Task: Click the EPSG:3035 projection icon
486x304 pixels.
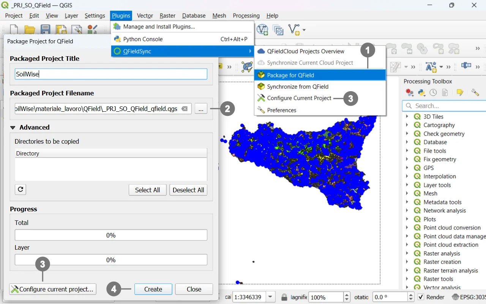Action: [455, 297]
